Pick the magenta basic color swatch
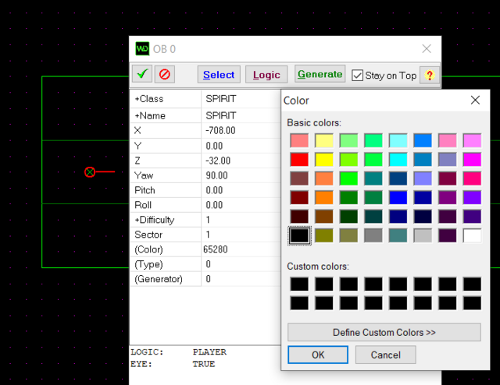500x385 pixels. click(472, 160)
